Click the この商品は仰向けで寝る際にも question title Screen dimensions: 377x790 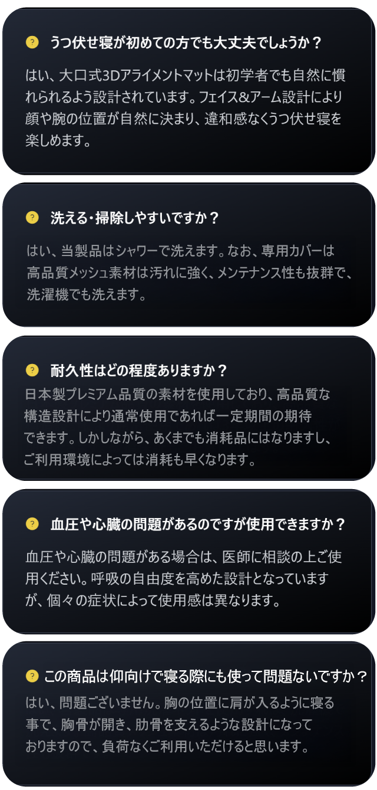[x=206, y=676]
